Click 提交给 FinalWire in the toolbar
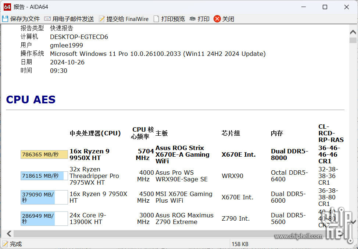Viewport: 358px width, 249px height. [x=123, y=19]
